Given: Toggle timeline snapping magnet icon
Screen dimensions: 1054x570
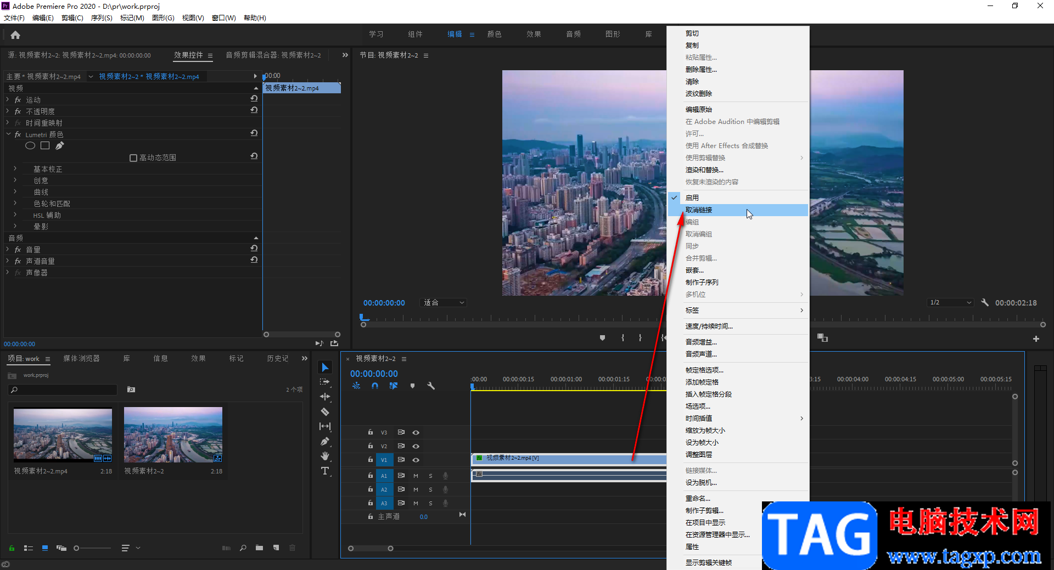Looking at the screenshot, I should point(375,386).
